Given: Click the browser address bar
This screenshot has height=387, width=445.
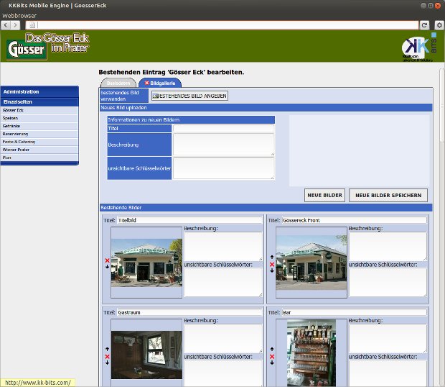Looking at the screenshot, I should [x=222, y=25].
